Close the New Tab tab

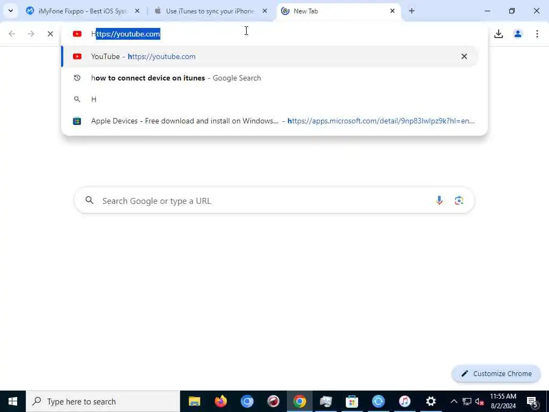click(x=392, y=11)
